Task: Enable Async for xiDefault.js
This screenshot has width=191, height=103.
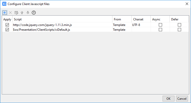Action: coord(160,29)
